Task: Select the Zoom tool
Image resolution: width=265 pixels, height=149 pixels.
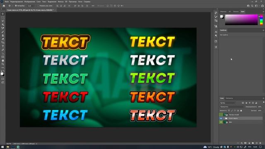Action: pos(3,64)
